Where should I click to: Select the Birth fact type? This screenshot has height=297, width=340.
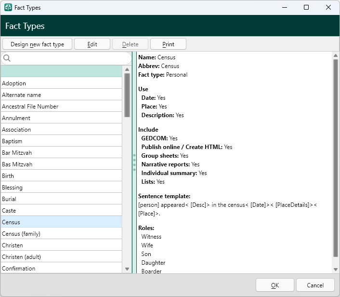click(x=61, y=176)
